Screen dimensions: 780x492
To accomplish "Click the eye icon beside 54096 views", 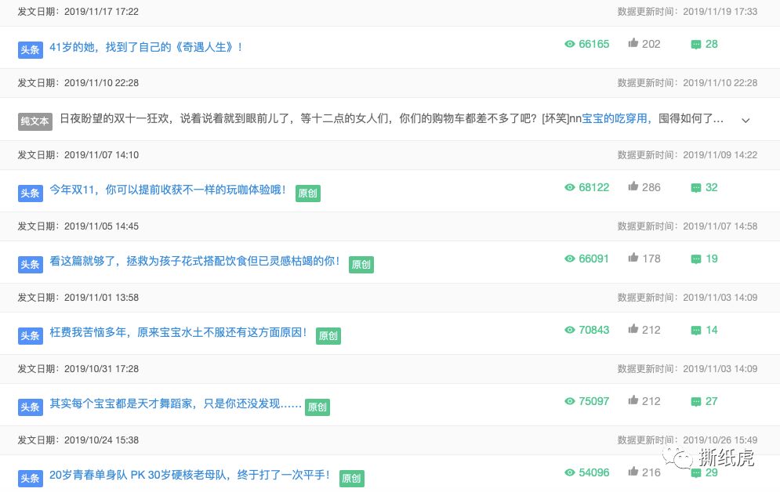I will (570, 472).
